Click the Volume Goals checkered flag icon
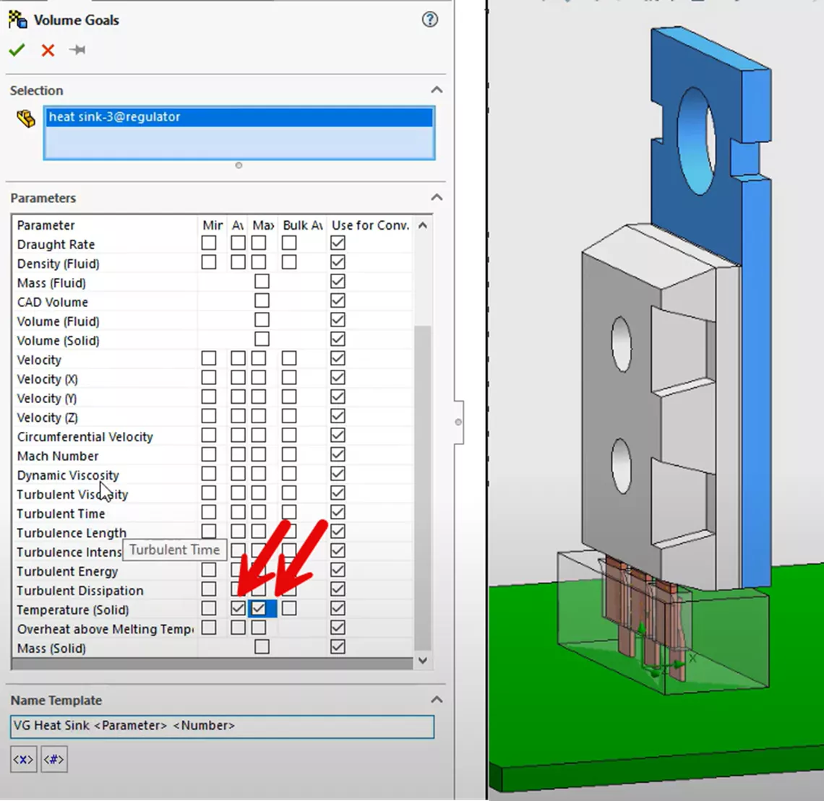Screen dimensions: 824x801 [x=16, y=20]
